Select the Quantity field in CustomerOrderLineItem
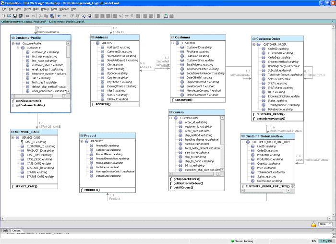Screen dimensions: 336x244 [x=269, y=163]
